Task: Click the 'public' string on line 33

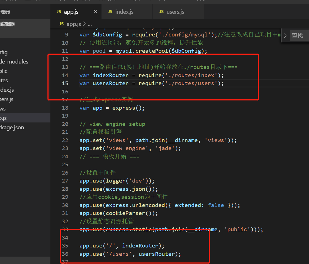Action: tap(237, 230)
